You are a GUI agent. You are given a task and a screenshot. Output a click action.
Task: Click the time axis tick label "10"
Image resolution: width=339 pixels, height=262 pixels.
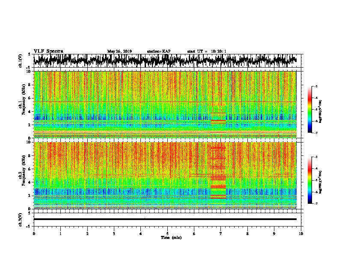point(301,234)
